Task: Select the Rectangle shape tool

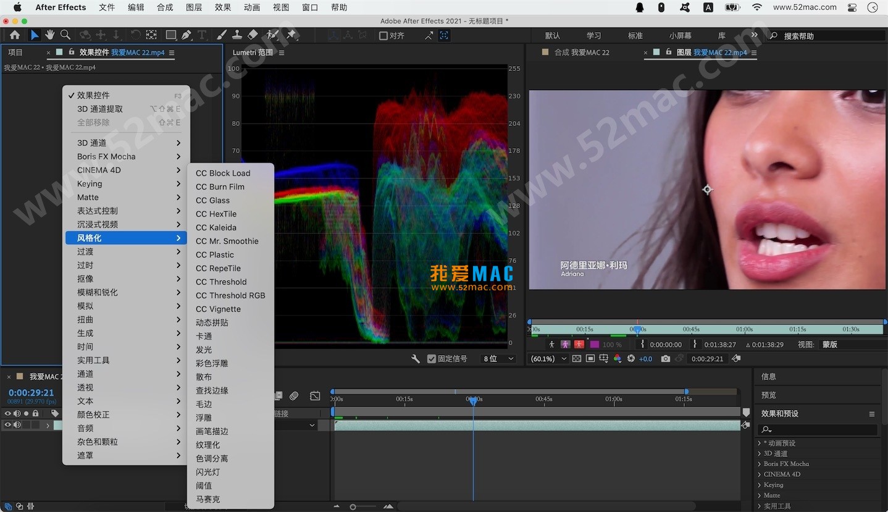Action: coord(171,35)
